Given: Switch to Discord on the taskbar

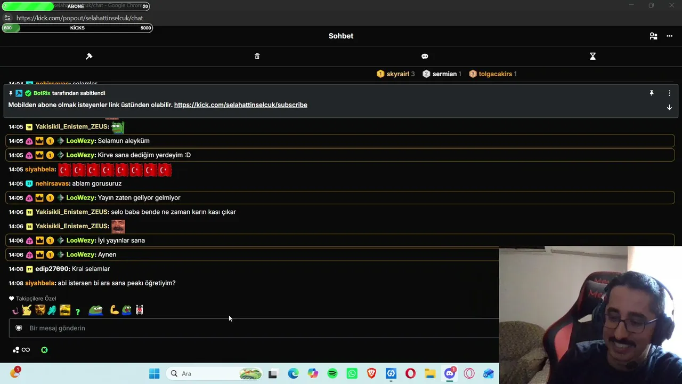Looking at the screenshot, I should [x=450, y=373].
